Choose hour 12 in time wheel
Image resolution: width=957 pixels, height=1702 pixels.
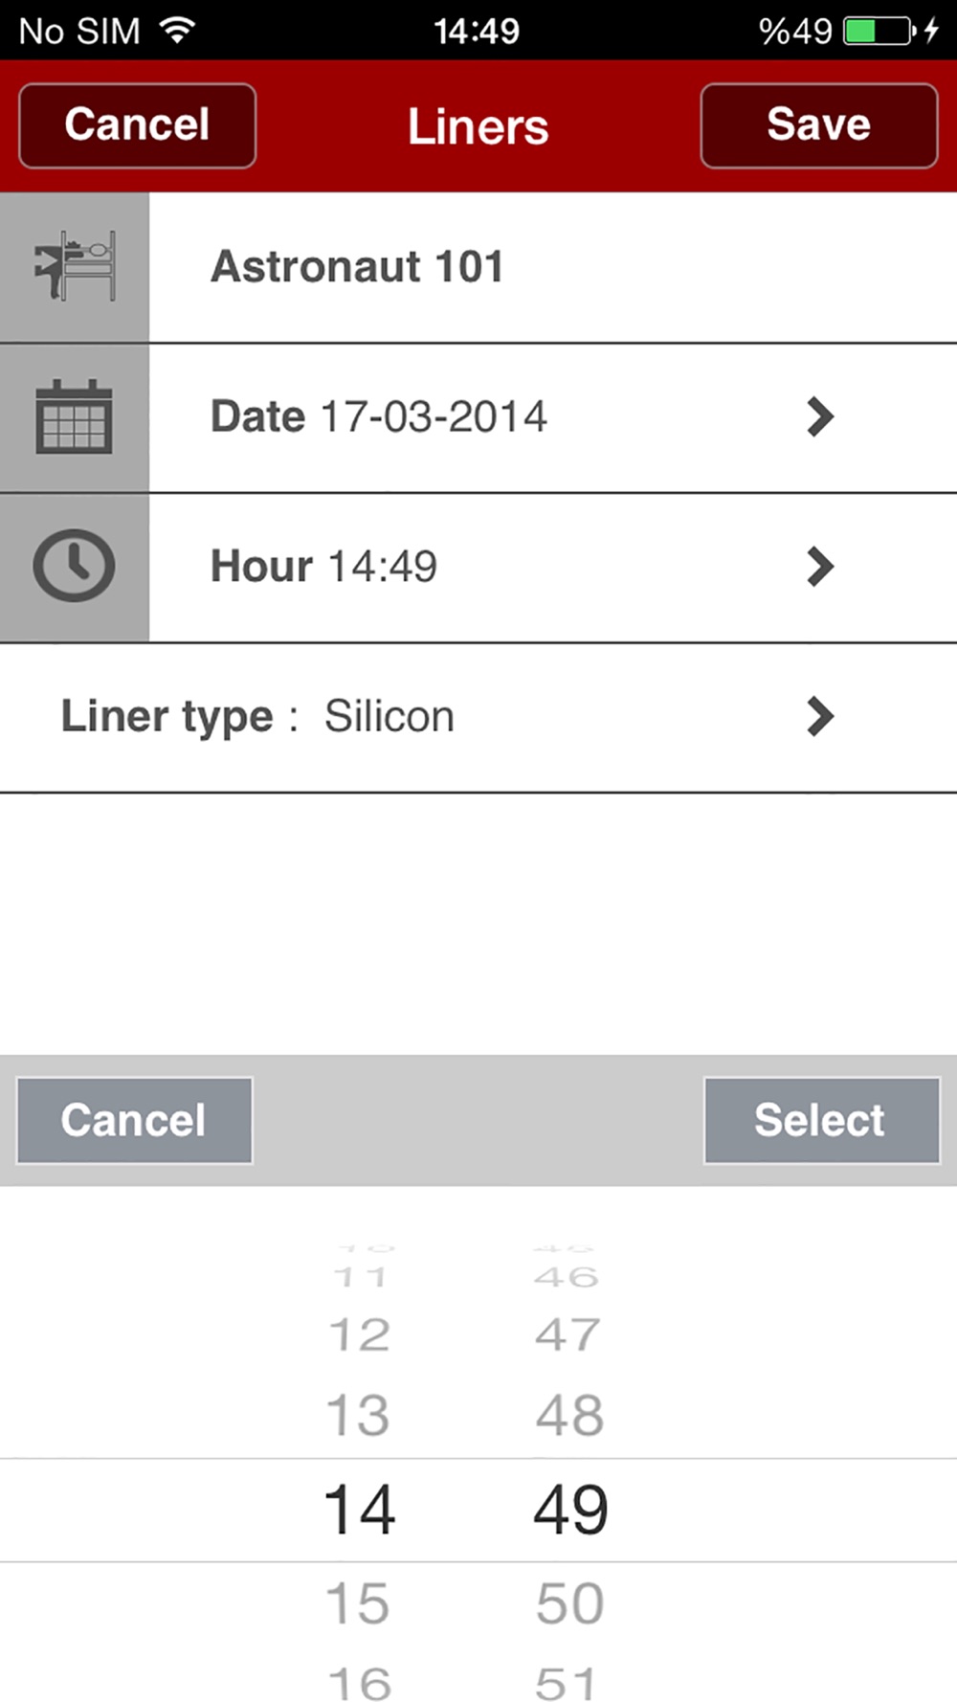point(359,1334)
